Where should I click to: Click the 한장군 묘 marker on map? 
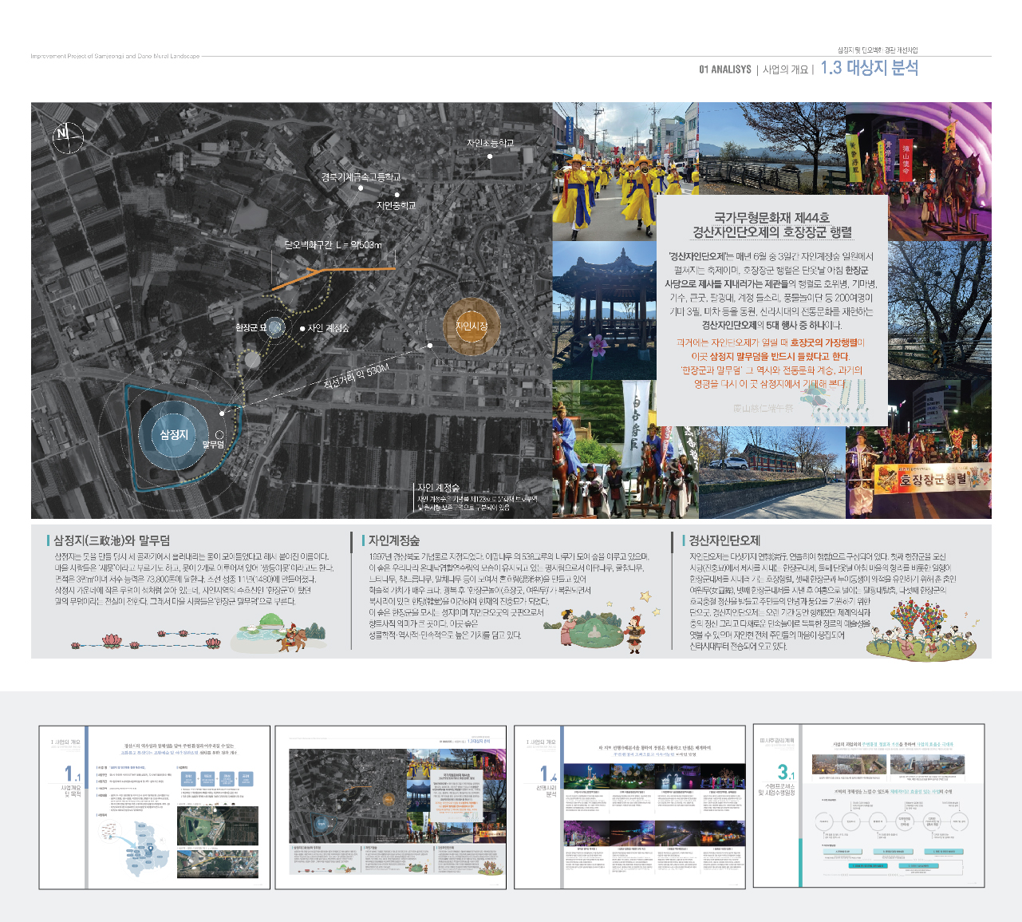274,326
